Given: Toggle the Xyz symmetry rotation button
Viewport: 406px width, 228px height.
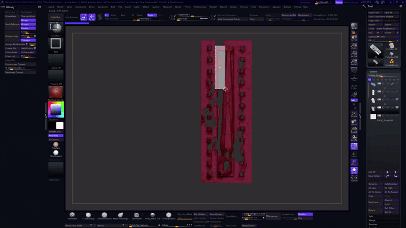Looking at the screenshot, I should (354, 100).
